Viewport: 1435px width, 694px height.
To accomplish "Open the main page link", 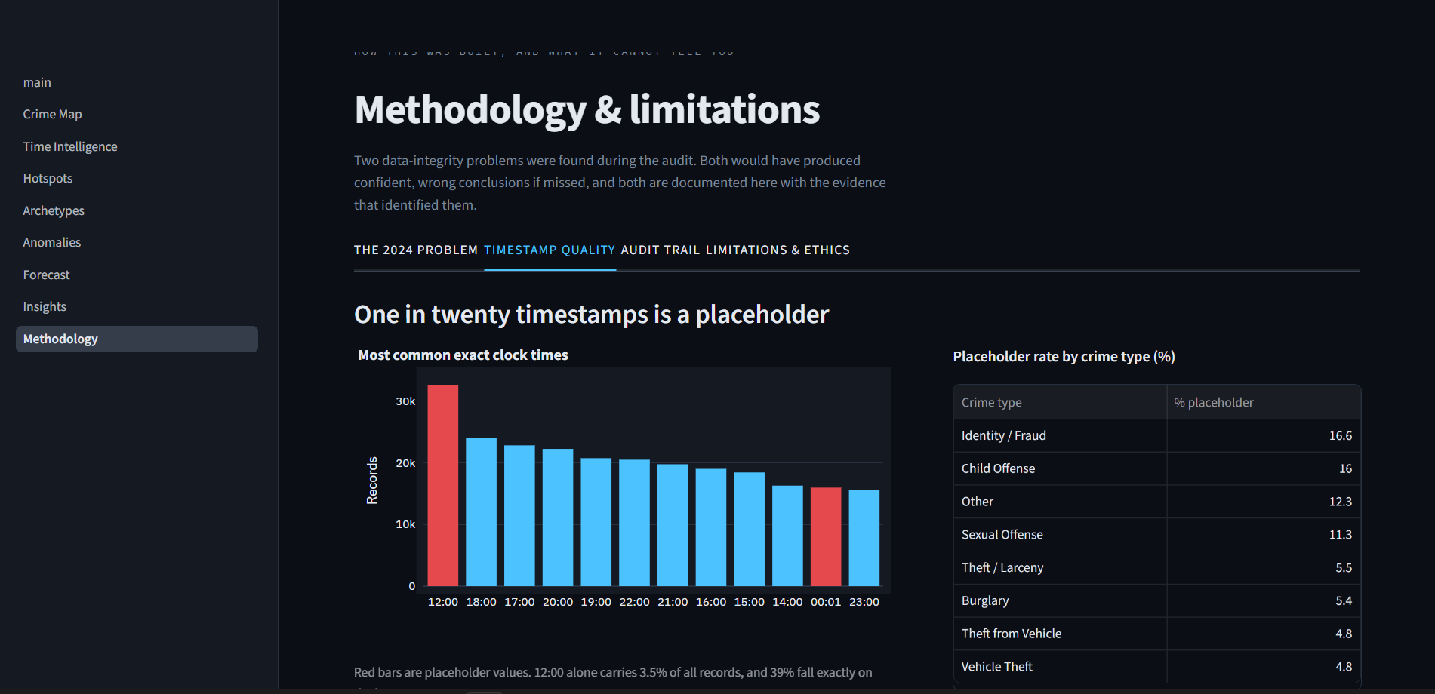I will pyautogui.click(x=37, y=82).
